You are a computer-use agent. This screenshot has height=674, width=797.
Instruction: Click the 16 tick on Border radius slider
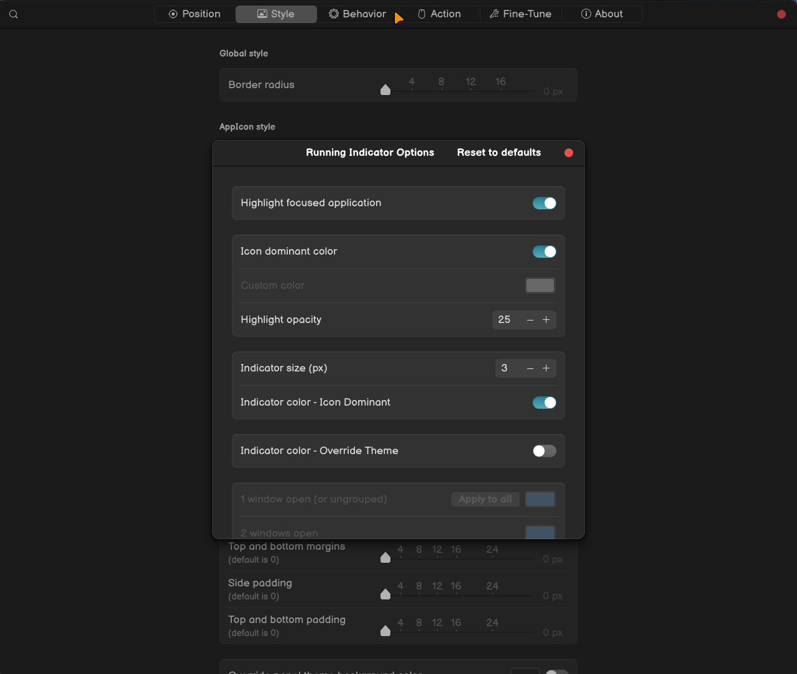tap(500, 82)
